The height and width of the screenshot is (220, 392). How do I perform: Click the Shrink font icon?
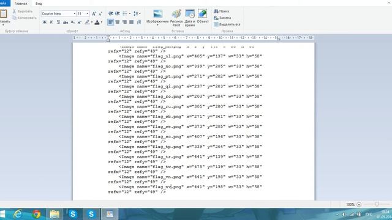coord(100,13)
